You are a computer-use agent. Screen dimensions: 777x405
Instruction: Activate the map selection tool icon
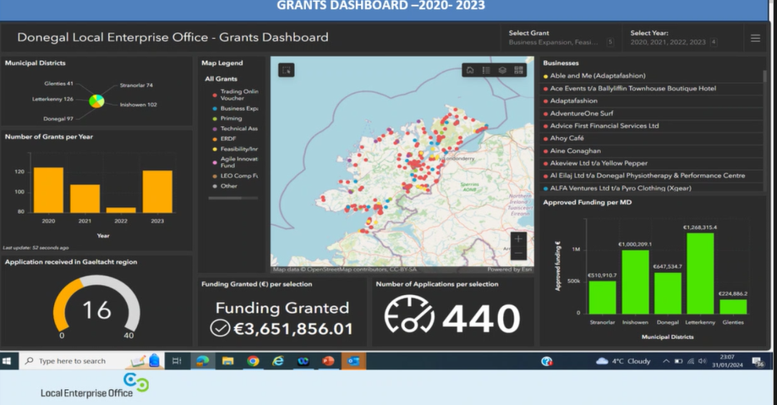286,70
